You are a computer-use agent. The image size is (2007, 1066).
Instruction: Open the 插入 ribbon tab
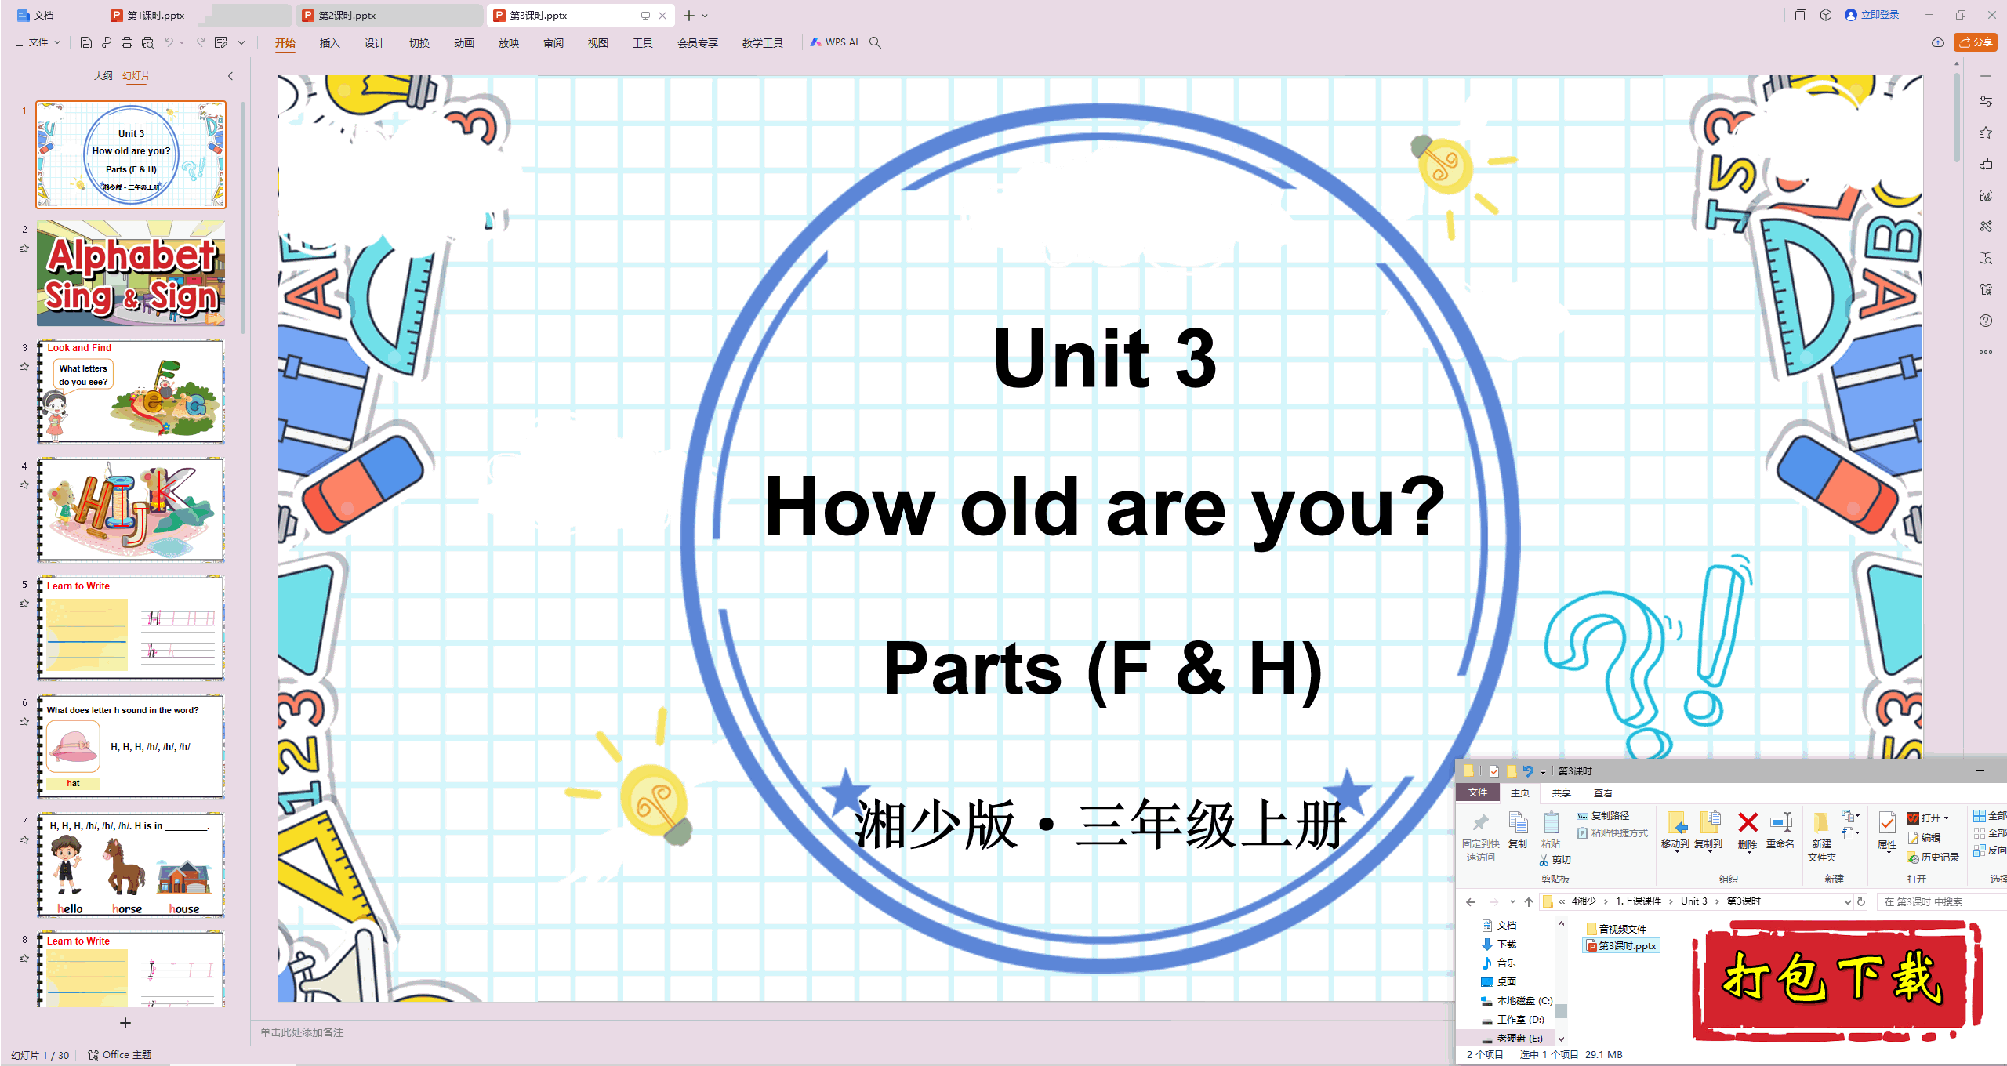coord(330,43)
